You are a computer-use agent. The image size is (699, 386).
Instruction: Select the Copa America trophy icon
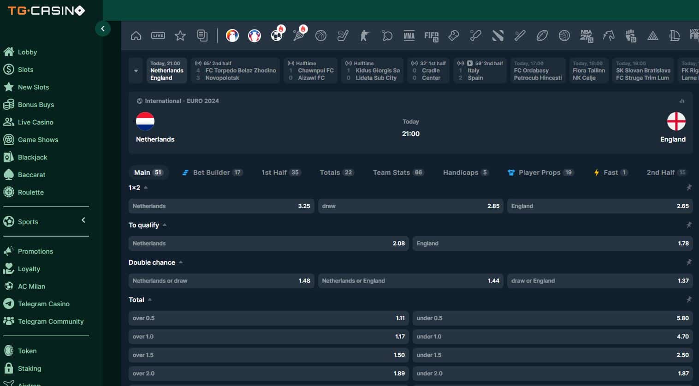click(255, 36)
